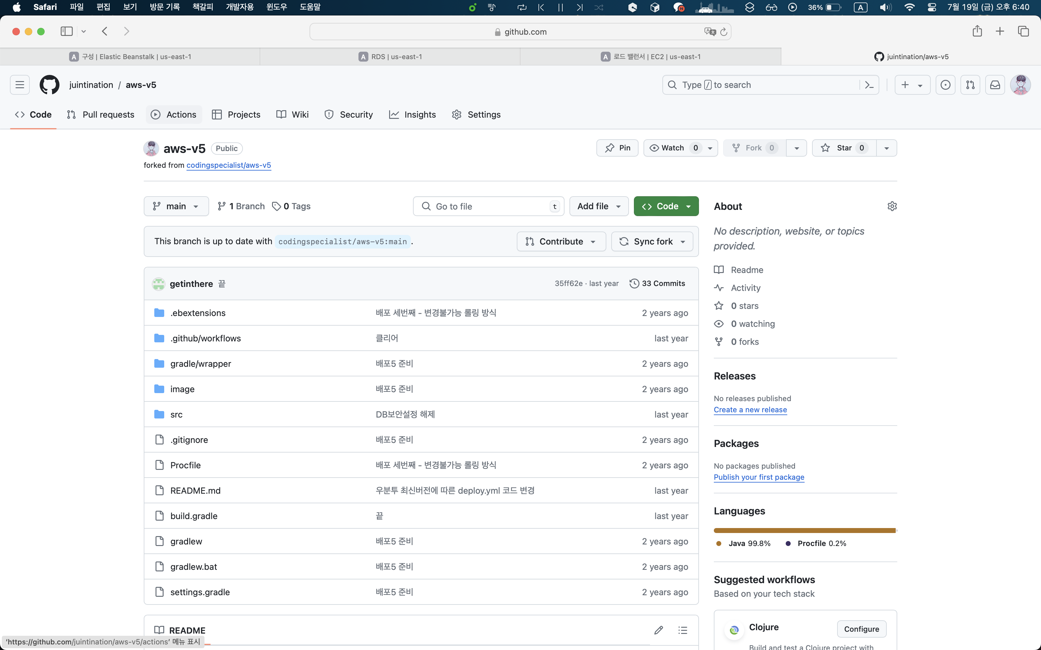This screenshot has width=1041, height=650.
Task: Open the green Code dropdown
Action: (x=666, y=206)
